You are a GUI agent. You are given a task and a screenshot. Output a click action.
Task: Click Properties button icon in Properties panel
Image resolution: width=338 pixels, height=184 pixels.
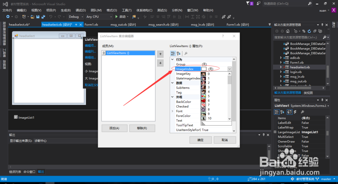(289, 112)
